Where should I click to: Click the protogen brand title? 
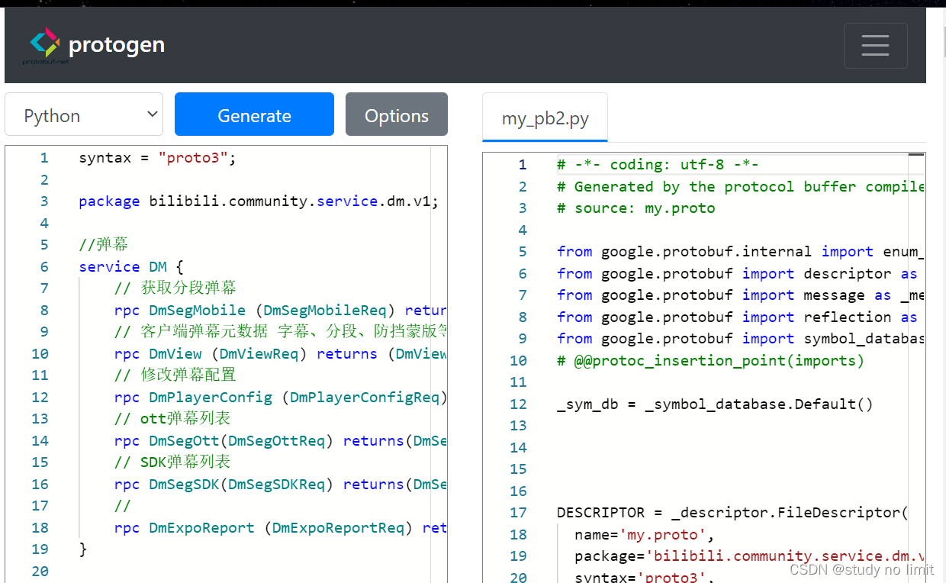pyautogui.click(x=117, y=45)
